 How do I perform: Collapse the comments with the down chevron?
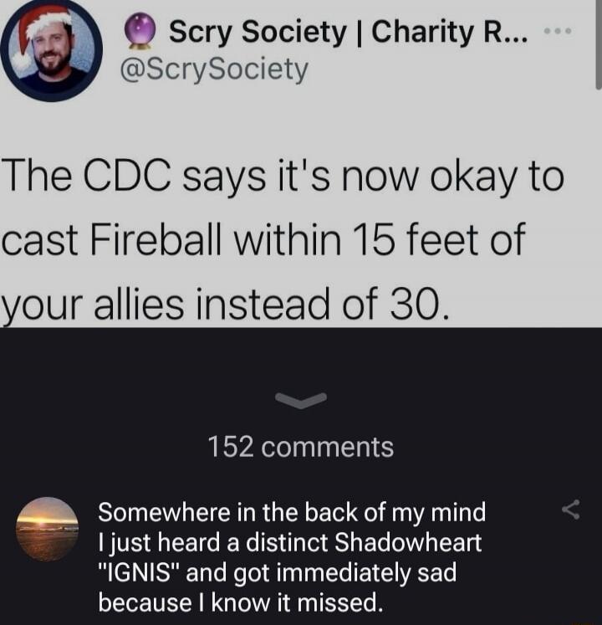click(301, 400)
